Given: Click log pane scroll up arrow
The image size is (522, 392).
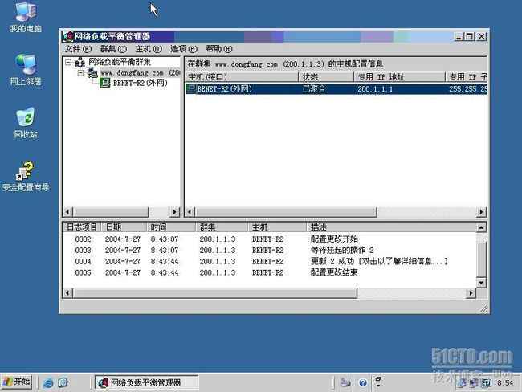Looking at the screenshot, I should pos(481,227).
